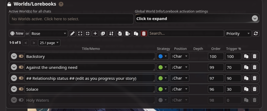The height and width of the screenshot is (111, 267).
Task: Edit the Solace title field
Action: (x=90, y=89)
